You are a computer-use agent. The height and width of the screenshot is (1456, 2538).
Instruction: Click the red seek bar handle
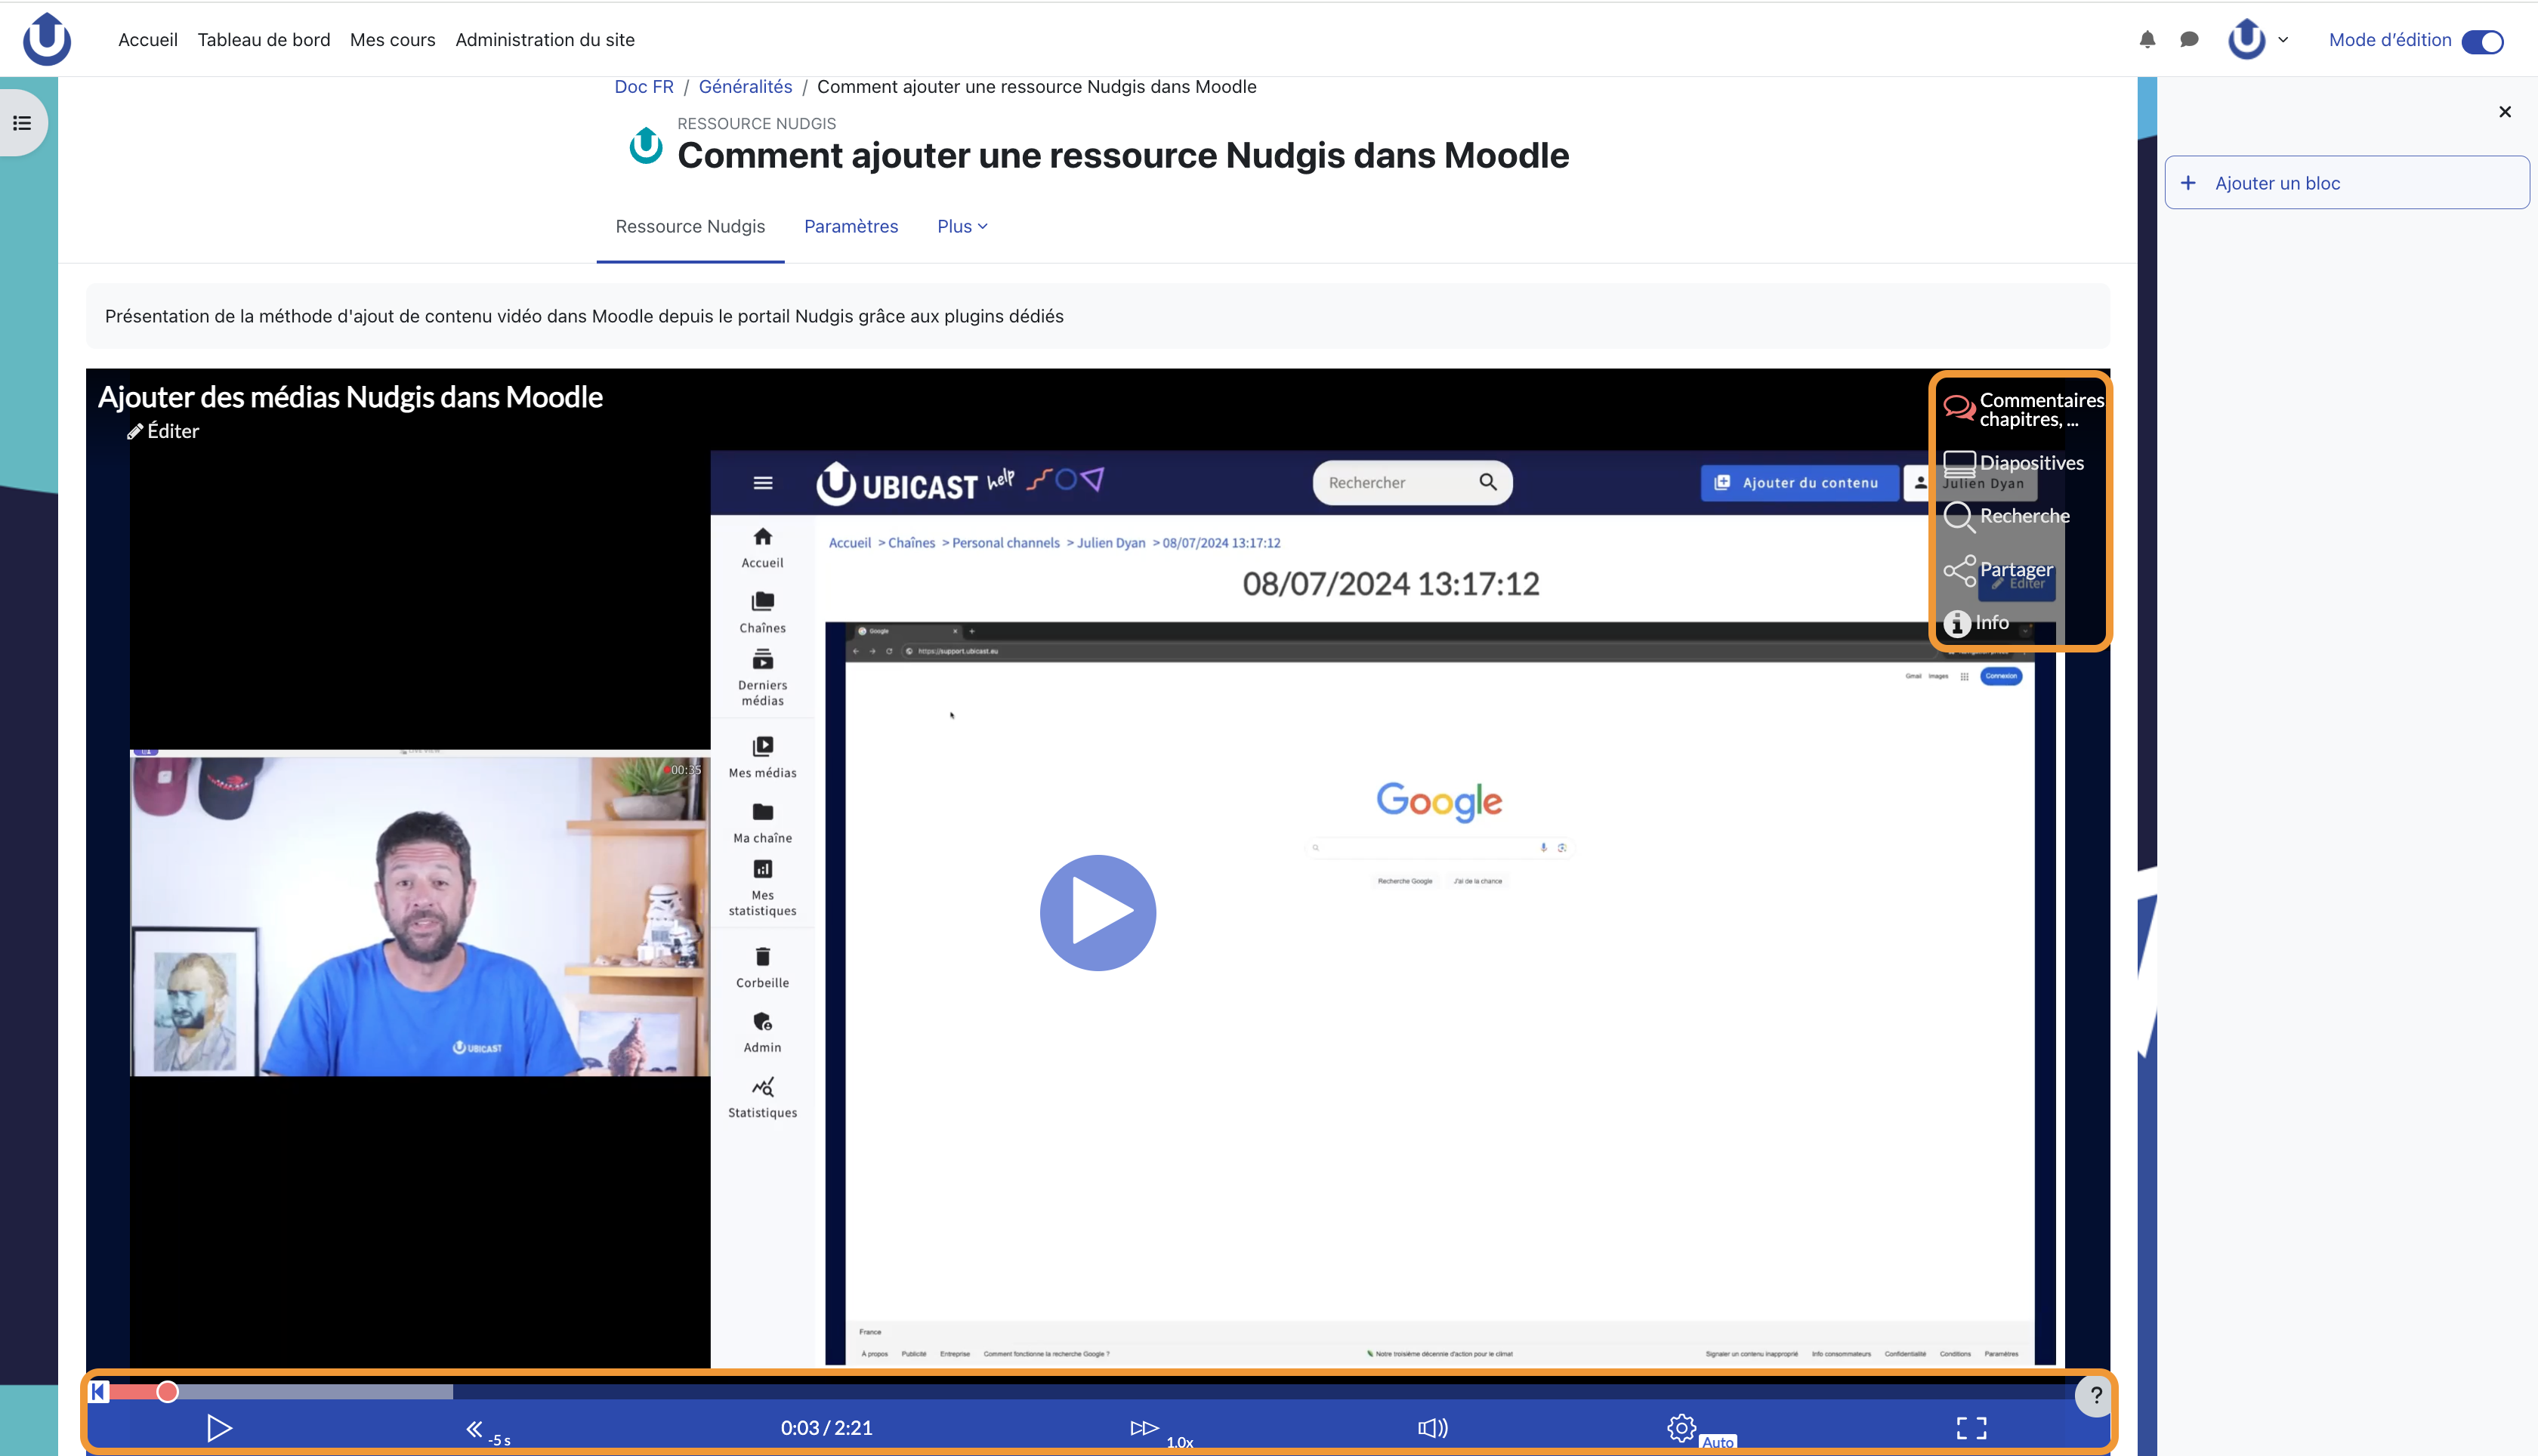167,1392
